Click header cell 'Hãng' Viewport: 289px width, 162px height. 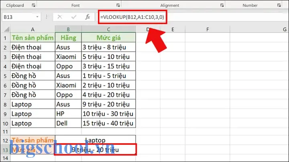point(68,38)
